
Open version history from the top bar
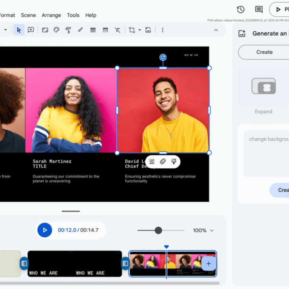[x=241, y=9]
